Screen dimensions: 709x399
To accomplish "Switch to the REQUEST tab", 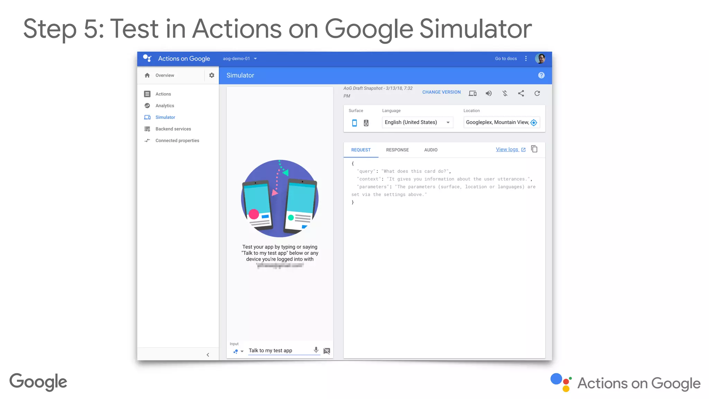I will [361, 150].
